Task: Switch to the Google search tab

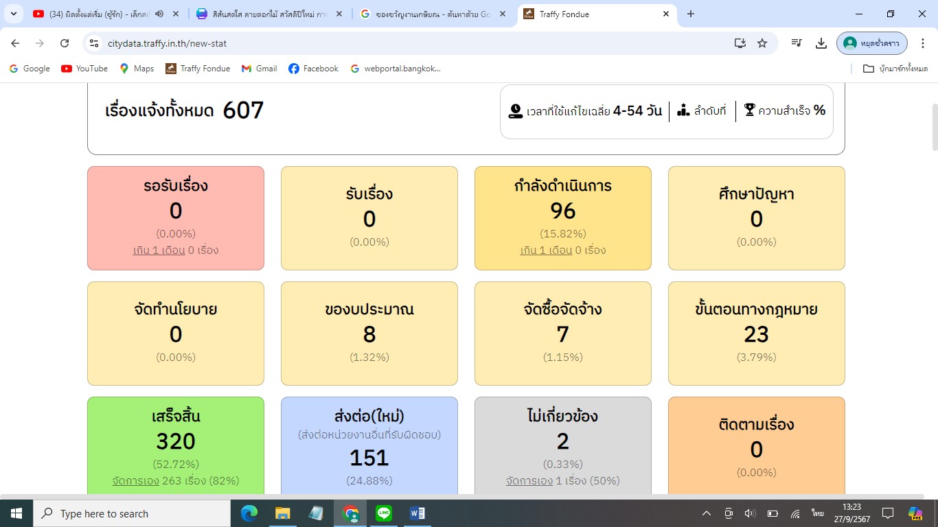Action: click(x=426, y=14)
